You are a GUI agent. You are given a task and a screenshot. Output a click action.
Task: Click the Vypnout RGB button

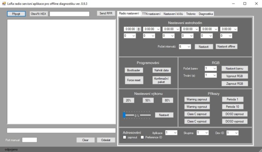(235, 76)
